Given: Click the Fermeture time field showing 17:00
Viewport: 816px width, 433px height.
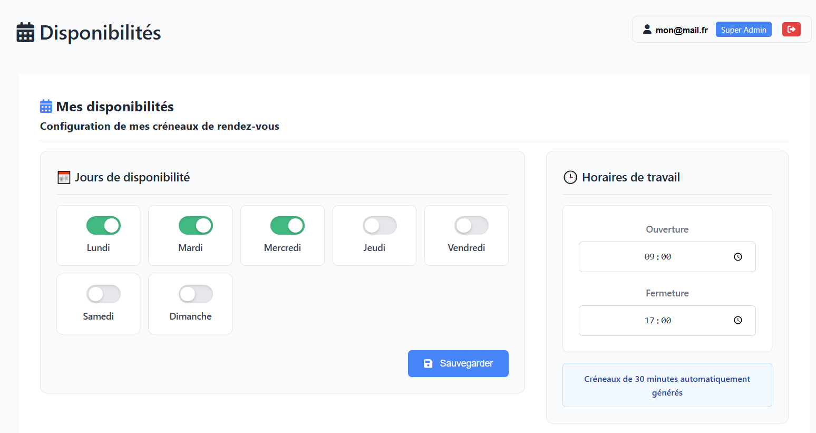Looking at the screenshot, I should (x=667, y=321).
